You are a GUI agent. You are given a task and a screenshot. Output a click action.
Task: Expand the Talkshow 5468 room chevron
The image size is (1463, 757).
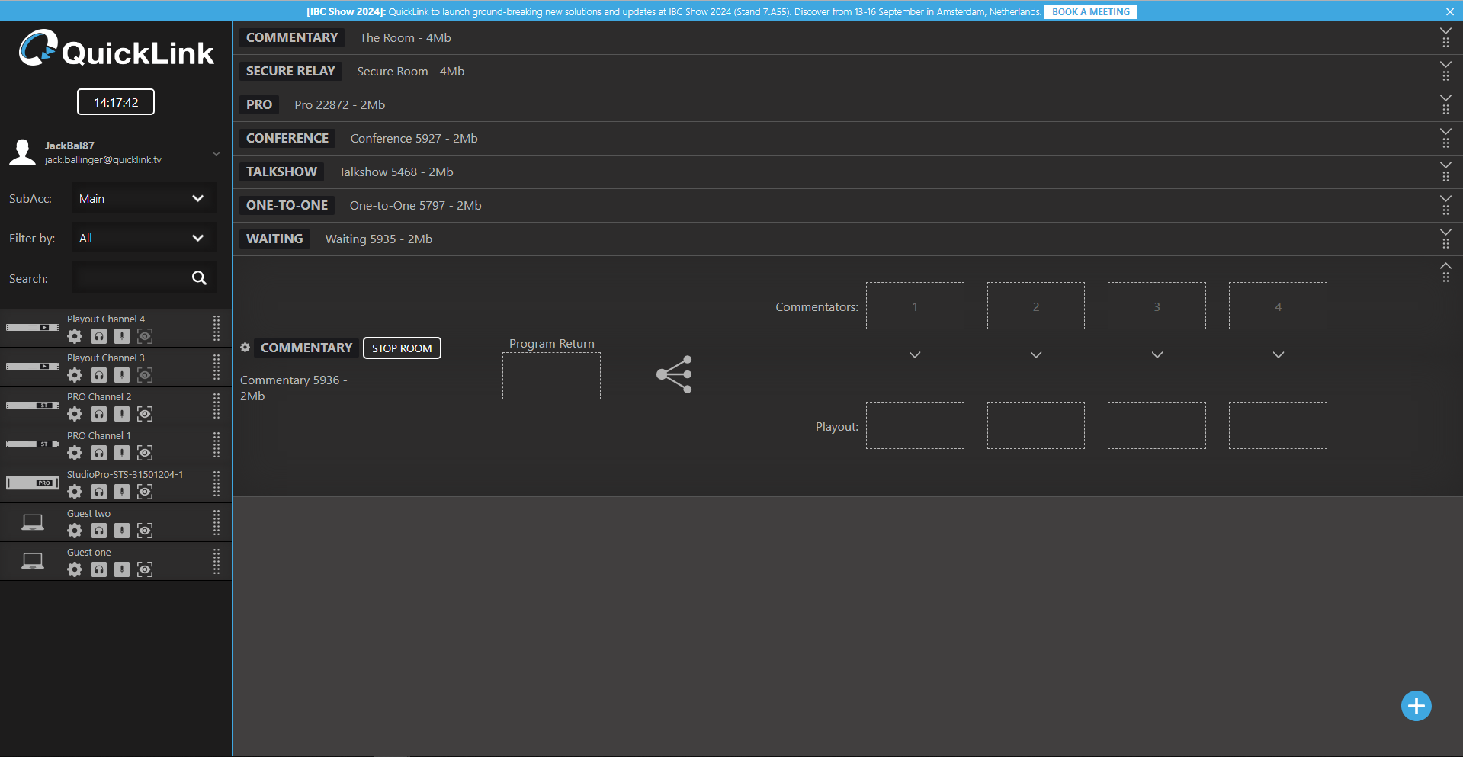pyautogui.click(x=1445, y=165)
